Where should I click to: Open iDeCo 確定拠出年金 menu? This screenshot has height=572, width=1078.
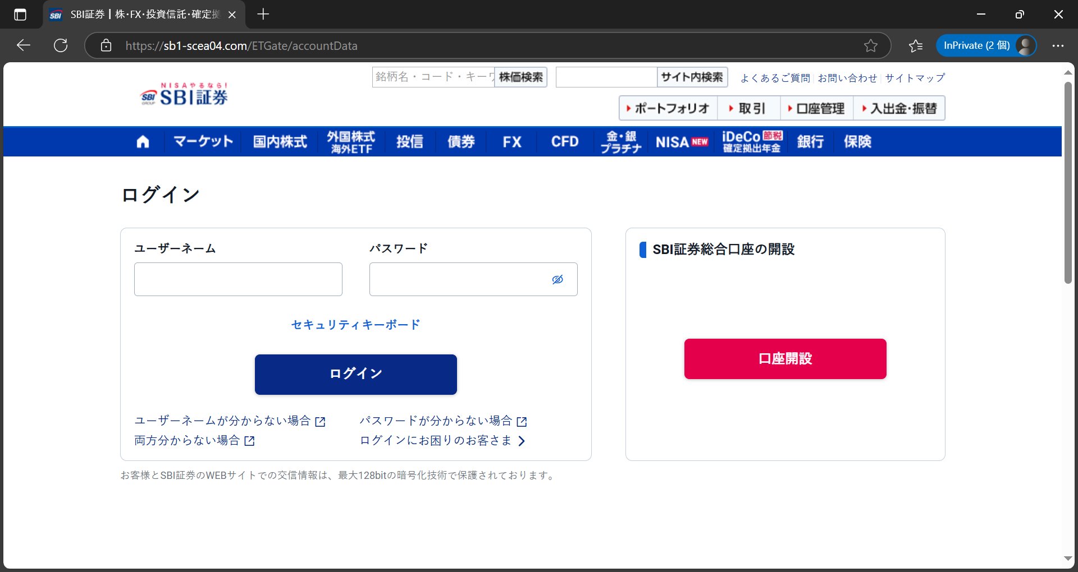[x=752, y=142]
